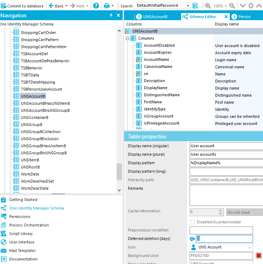Edit Deferred deletion days field

[x=225, y=239]
